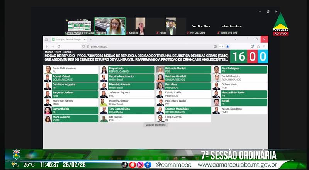Select the Câmara Municipal de Cuiabá shared screen thumbnail
The height and width of the screenshot is (170, 309).
point(80,26)
